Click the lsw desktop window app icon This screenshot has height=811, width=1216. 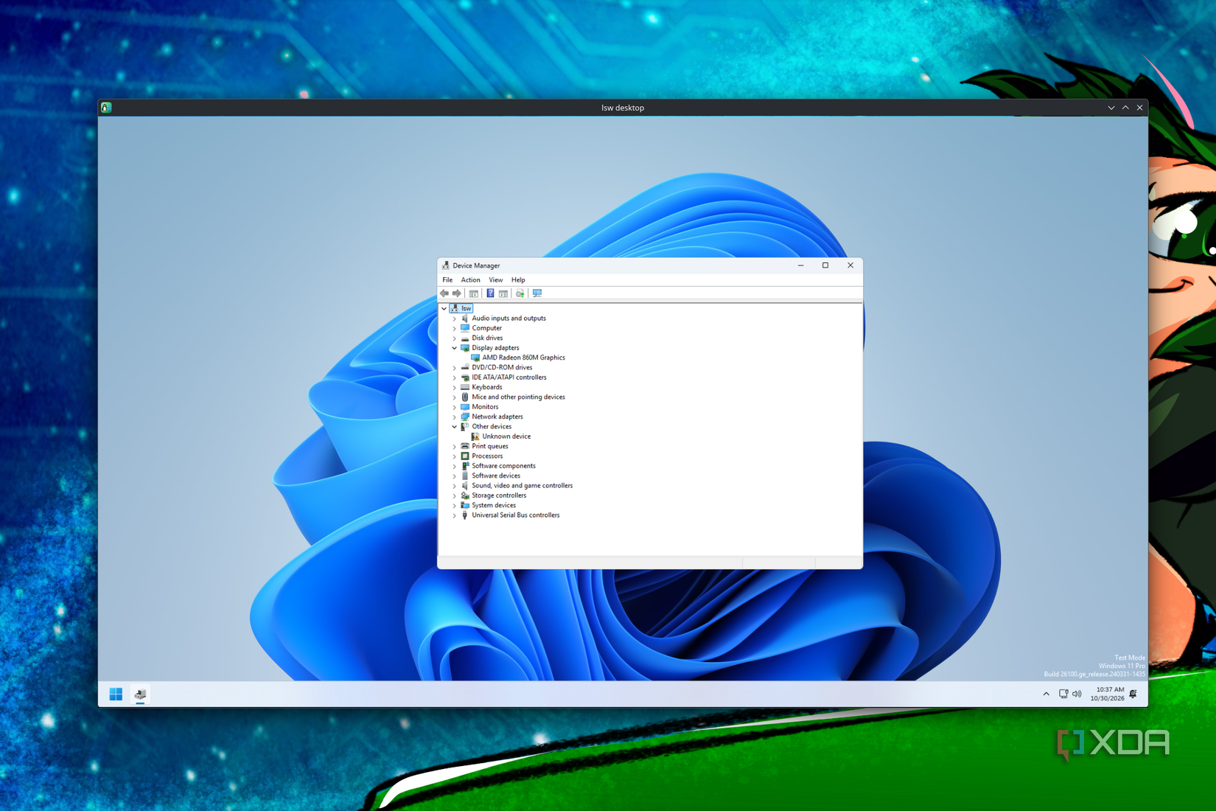coord(106,108)
